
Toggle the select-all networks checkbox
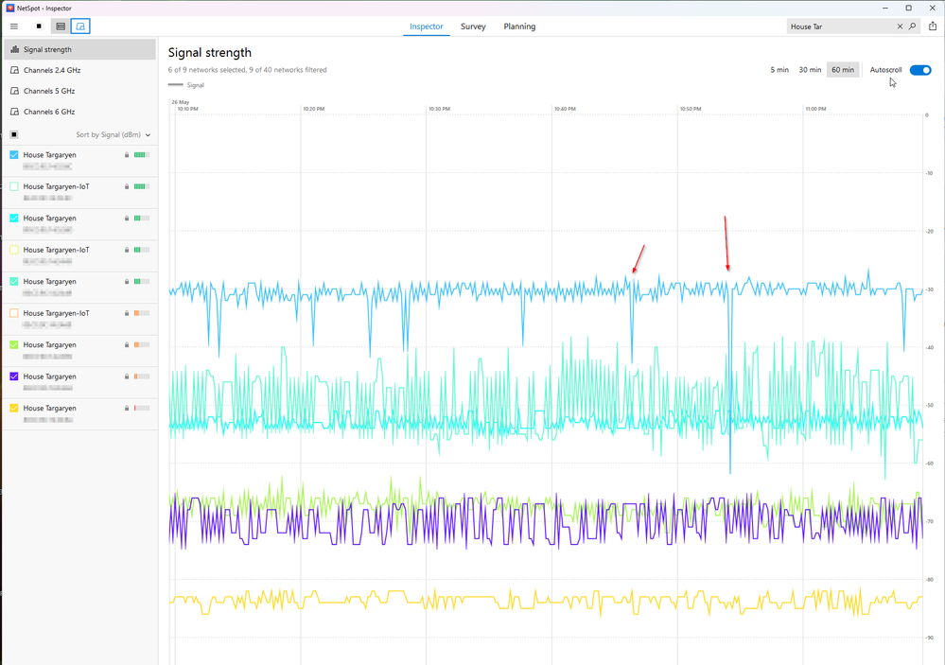[14, 135]
